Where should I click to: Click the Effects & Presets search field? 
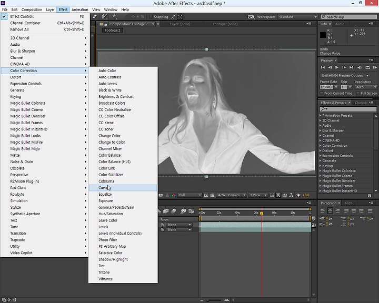348,109
